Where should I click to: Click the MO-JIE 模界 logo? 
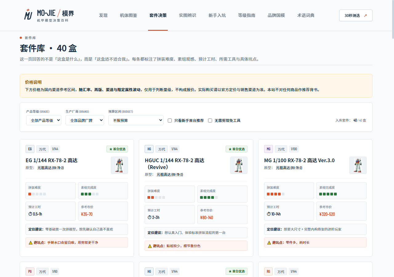pos(49,15)
